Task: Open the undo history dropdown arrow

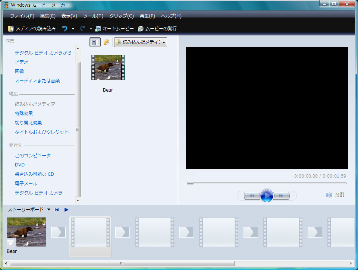Action: coord(73,29)
